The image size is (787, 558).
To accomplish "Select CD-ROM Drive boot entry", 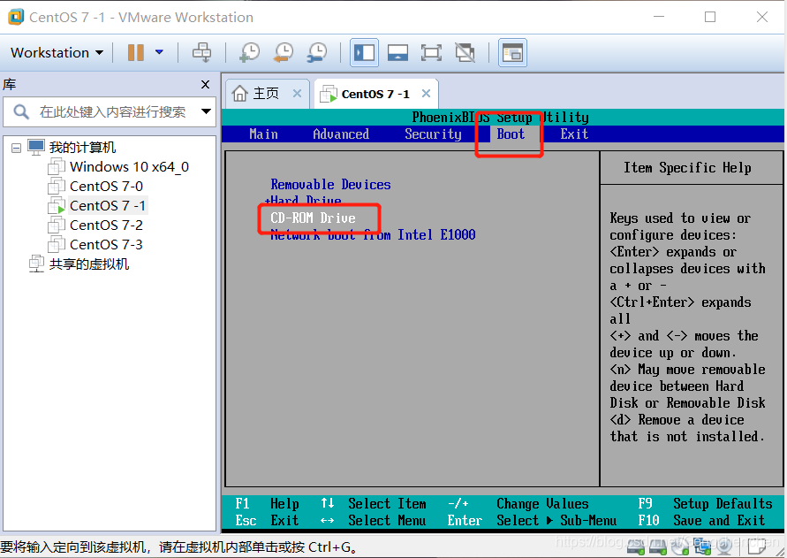I will point(313,218).
